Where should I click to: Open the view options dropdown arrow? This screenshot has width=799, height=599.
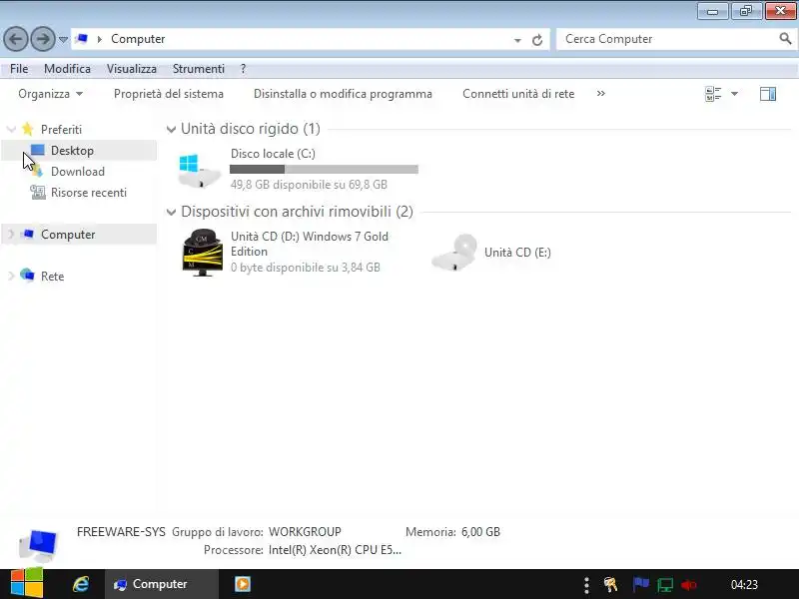tap(734, 94)
